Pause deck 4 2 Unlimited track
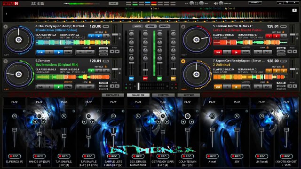301x169 pixels. (227, 87)
